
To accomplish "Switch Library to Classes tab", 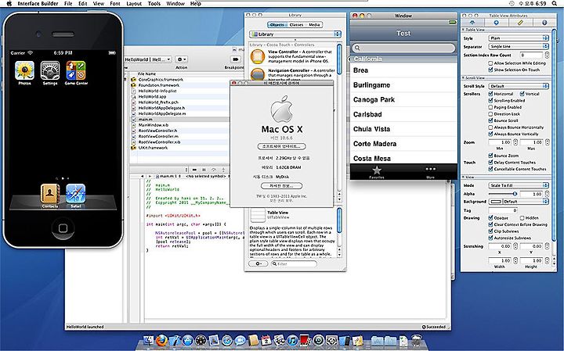I will (296, 25).
